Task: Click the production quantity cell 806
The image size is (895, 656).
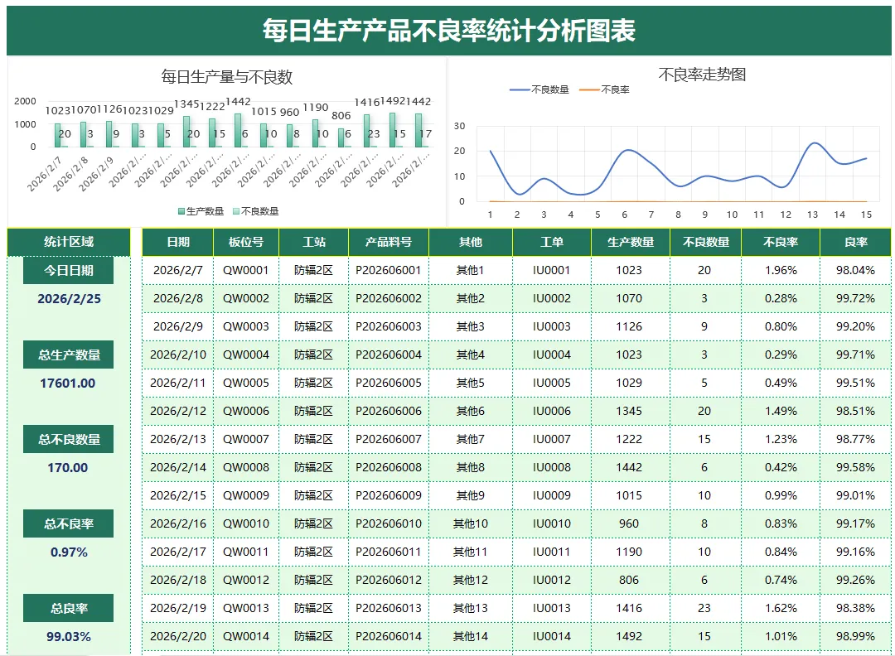Action: coord(629,580)
